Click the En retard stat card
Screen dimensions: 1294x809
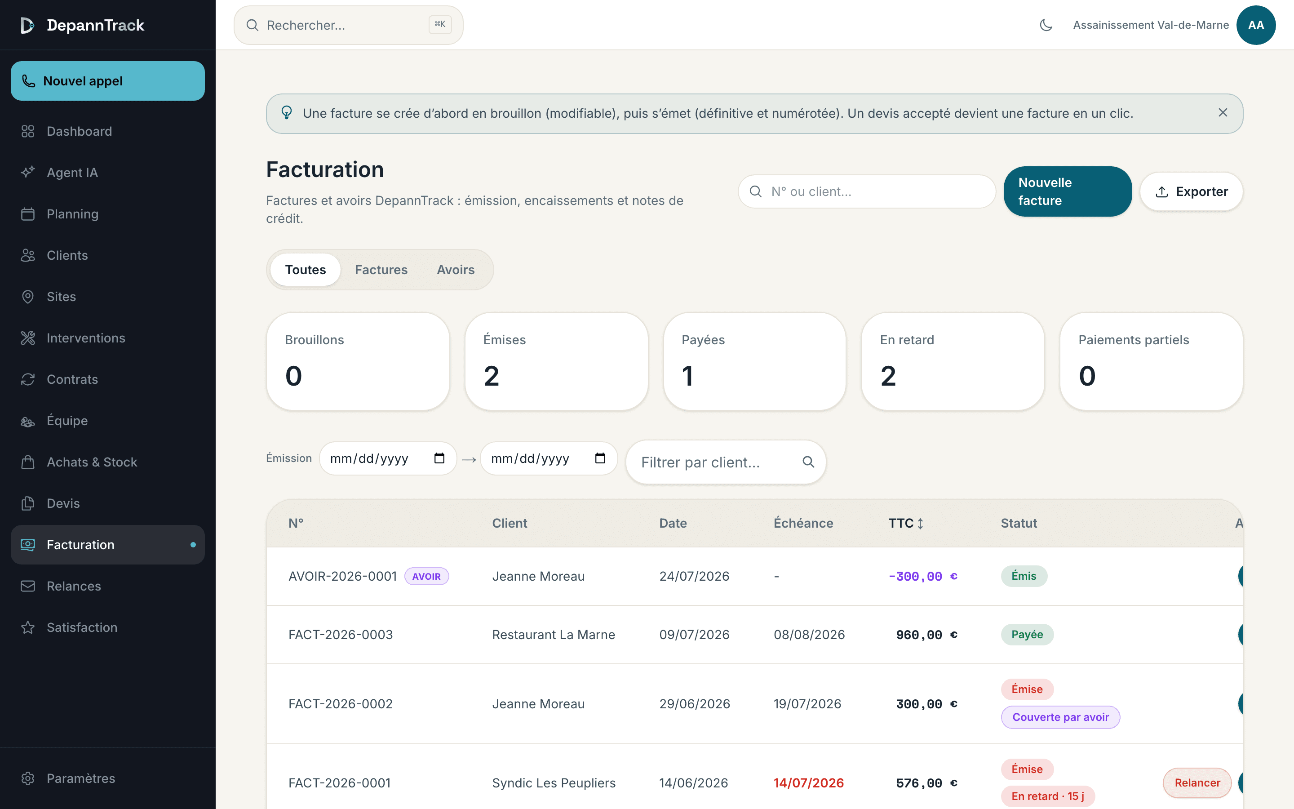click(953, 362)
